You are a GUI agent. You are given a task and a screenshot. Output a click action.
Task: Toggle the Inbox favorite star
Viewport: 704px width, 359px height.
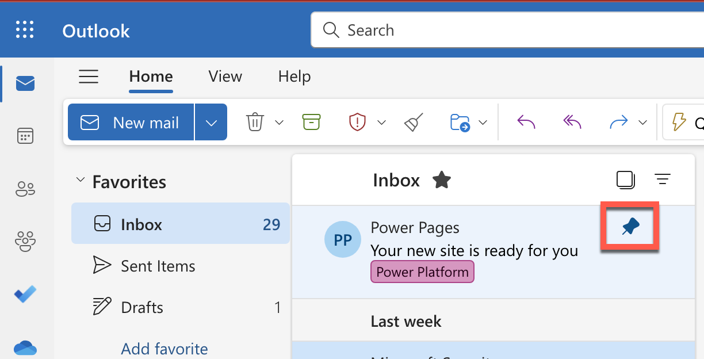pos(442,180)
